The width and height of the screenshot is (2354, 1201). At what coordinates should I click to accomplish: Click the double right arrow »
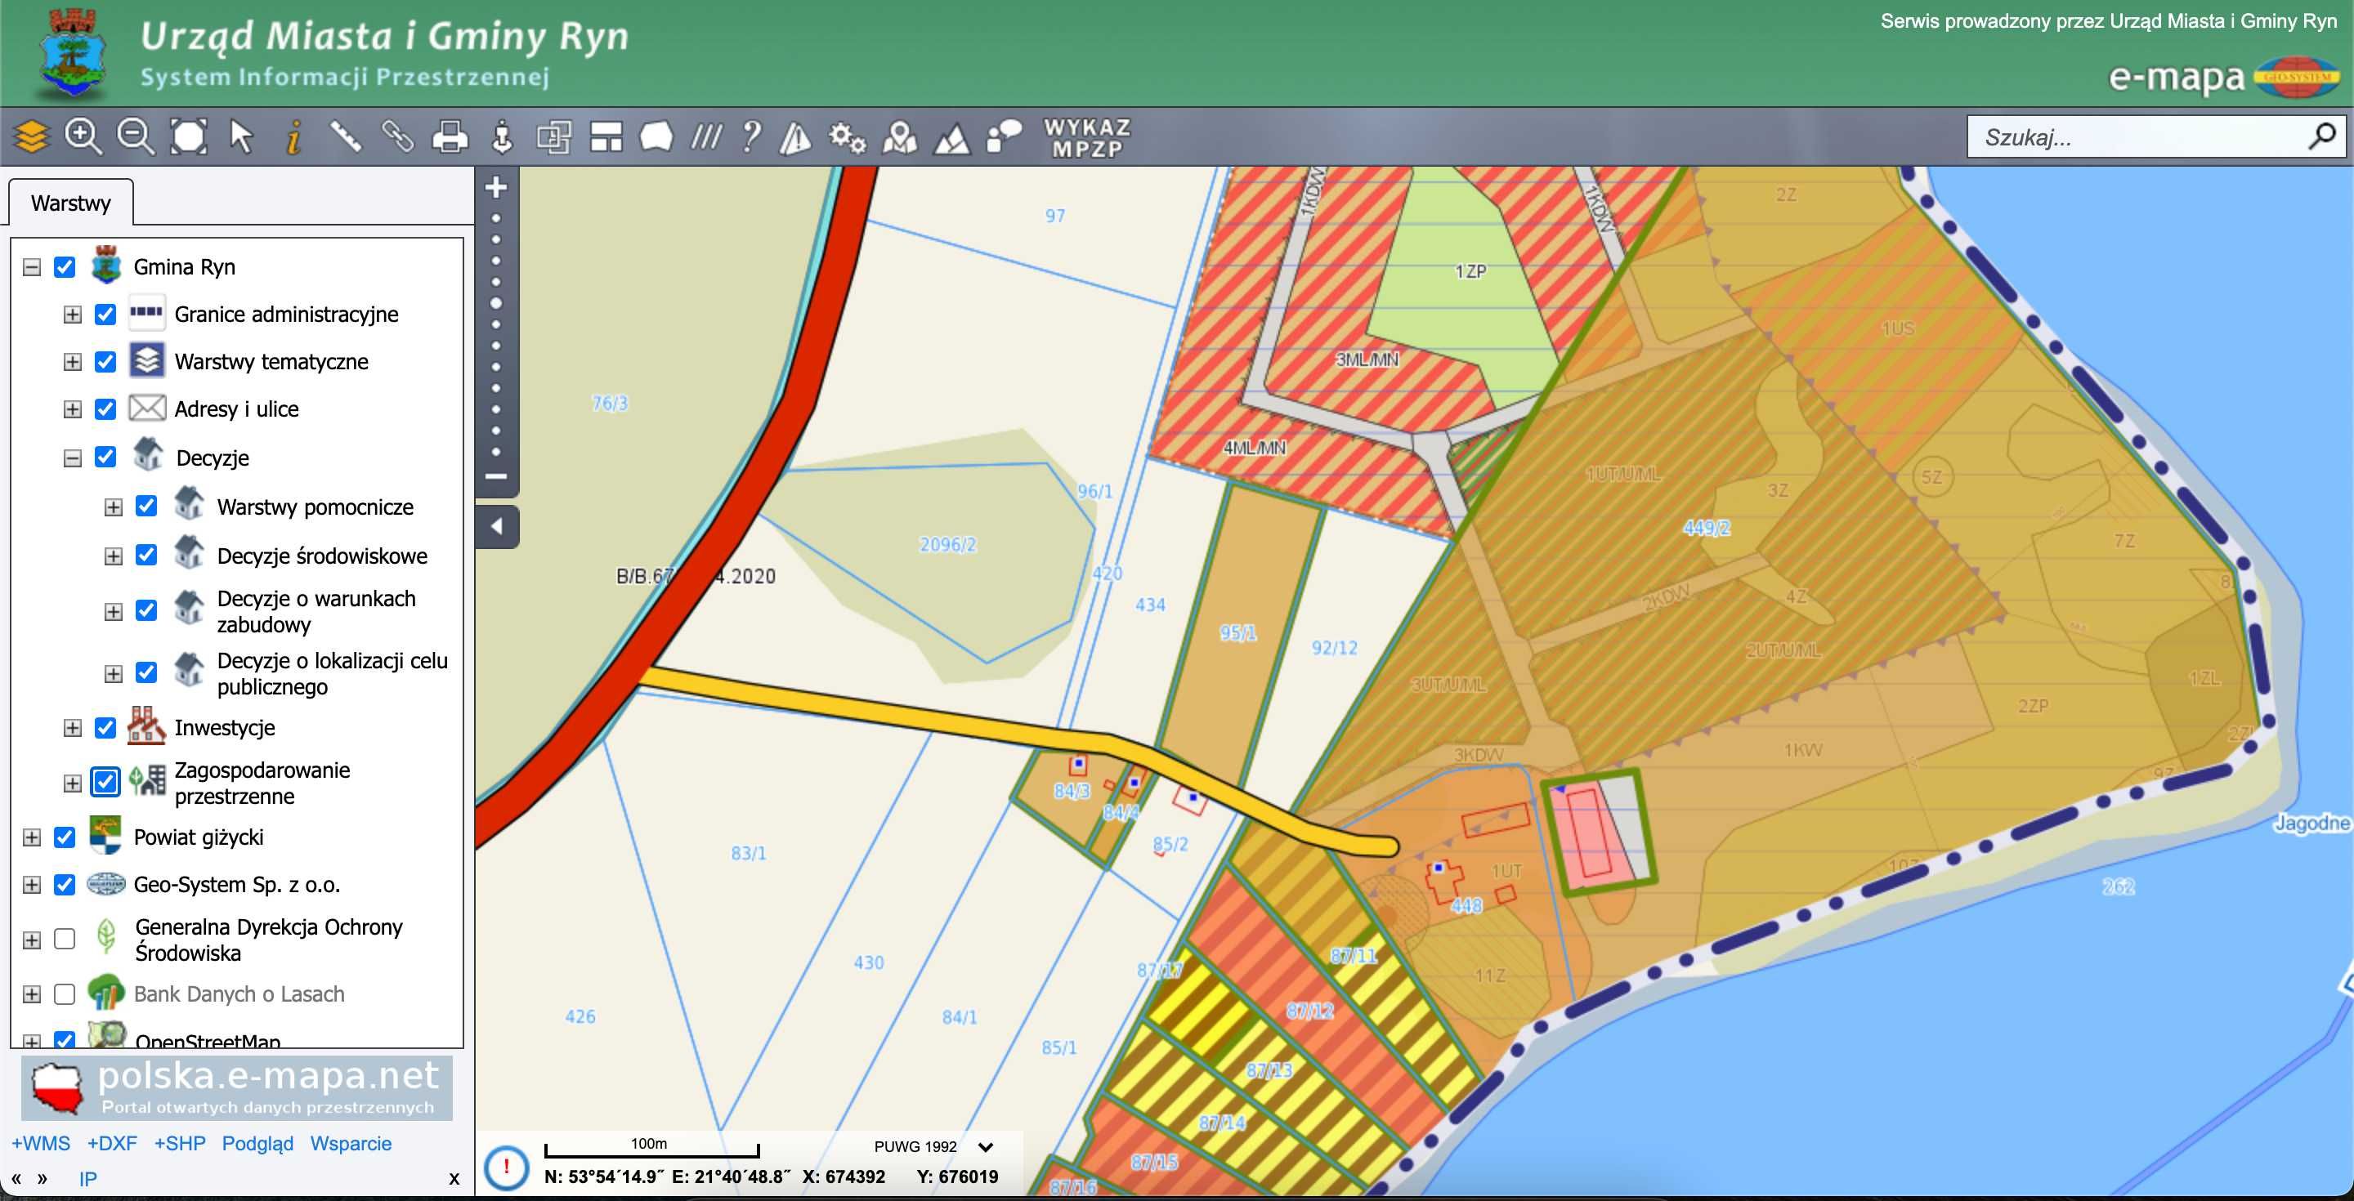pos(42,1178)
